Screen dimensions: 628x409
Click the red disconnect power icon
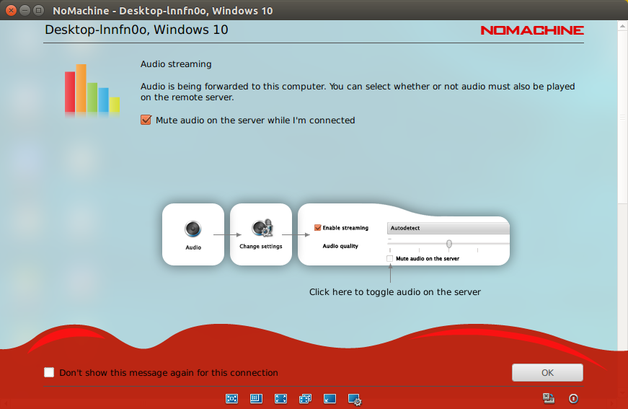[573, 398]
